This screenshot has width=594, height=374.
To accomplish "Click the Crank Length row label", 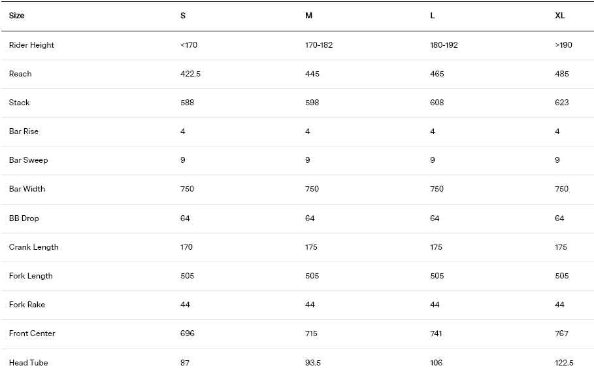I will pos(34,247).
